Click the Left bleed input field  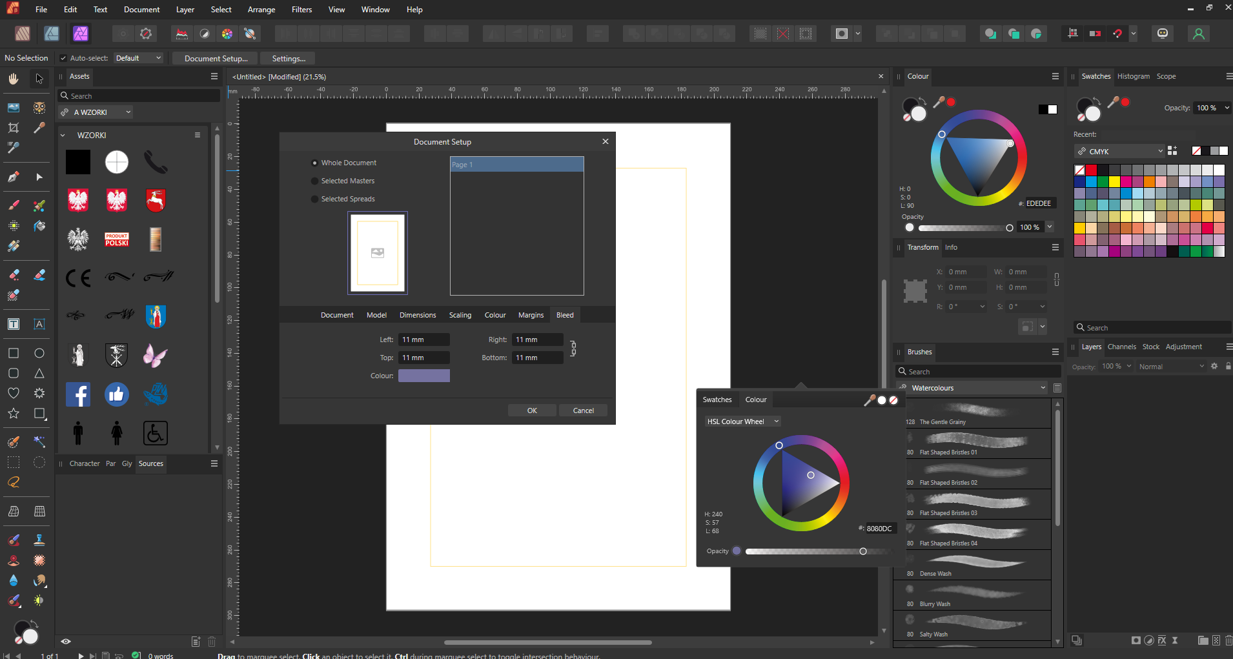pyautogui.click(x=423, y=340)
